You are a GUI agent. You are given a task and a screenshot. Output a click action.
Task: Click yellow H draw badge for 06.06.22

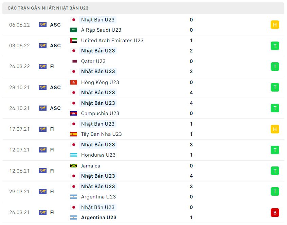pyautogui.click(x=275, y=25)
